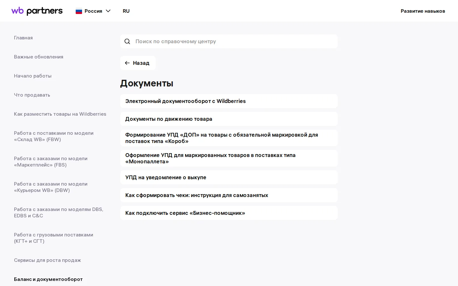Expand the Россия country dropdown chevron
Viewport: 458px width, 286px height.
(108, 11)
